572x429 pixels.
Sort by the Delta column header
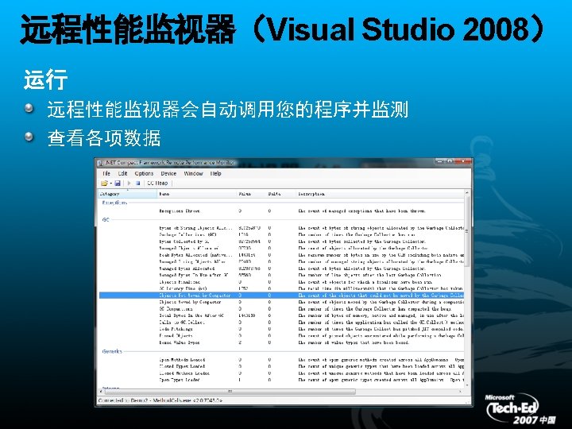coord(281,194)
